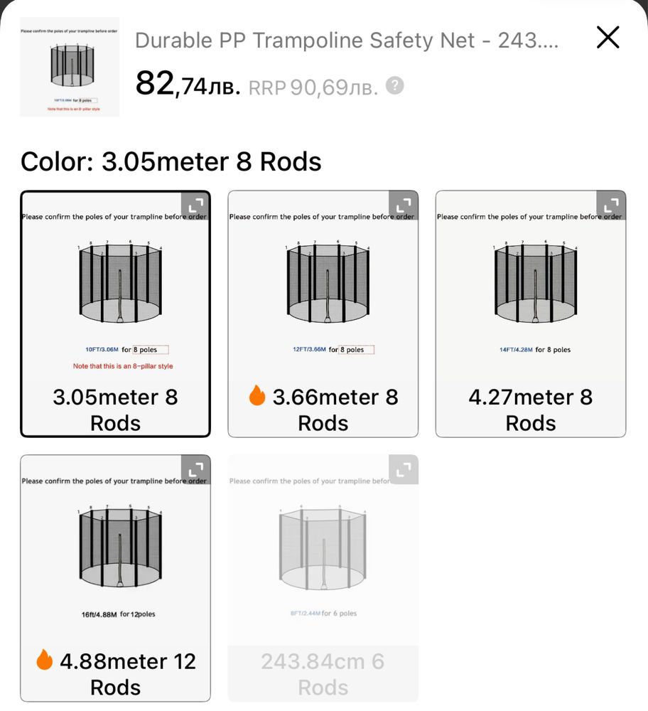Pick the 4.27meter 8 Rods variant
The image size is (648, 711).
[531, 314]
